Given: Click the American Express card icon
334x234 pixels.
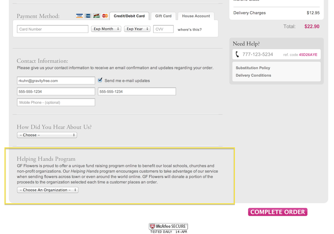Looking at the screenshot, I should [88, 16].
